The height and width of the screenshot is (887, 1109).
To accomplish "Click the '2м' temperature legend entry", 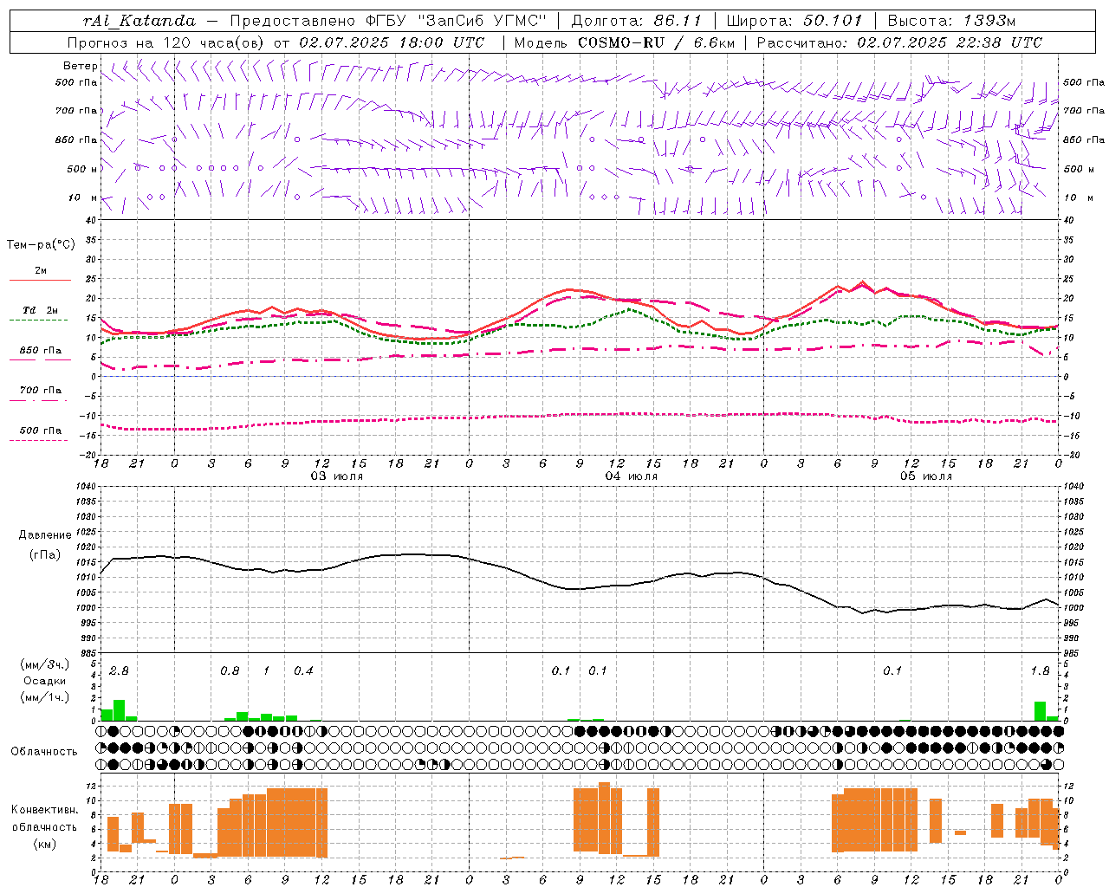I will (41, 270).
